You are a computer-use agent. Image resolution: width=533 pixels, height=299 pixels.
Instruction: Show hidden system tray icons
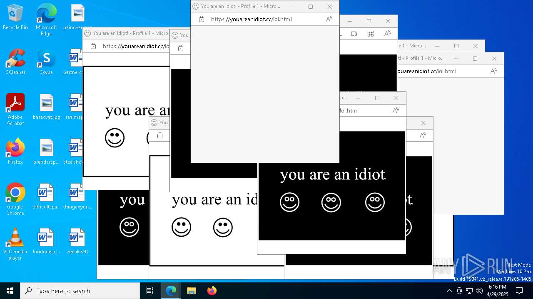[449, 291]
